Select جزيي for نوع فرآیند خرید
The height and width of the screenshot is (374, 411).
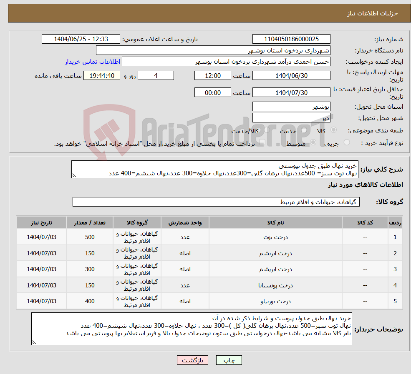pos(346,142)
